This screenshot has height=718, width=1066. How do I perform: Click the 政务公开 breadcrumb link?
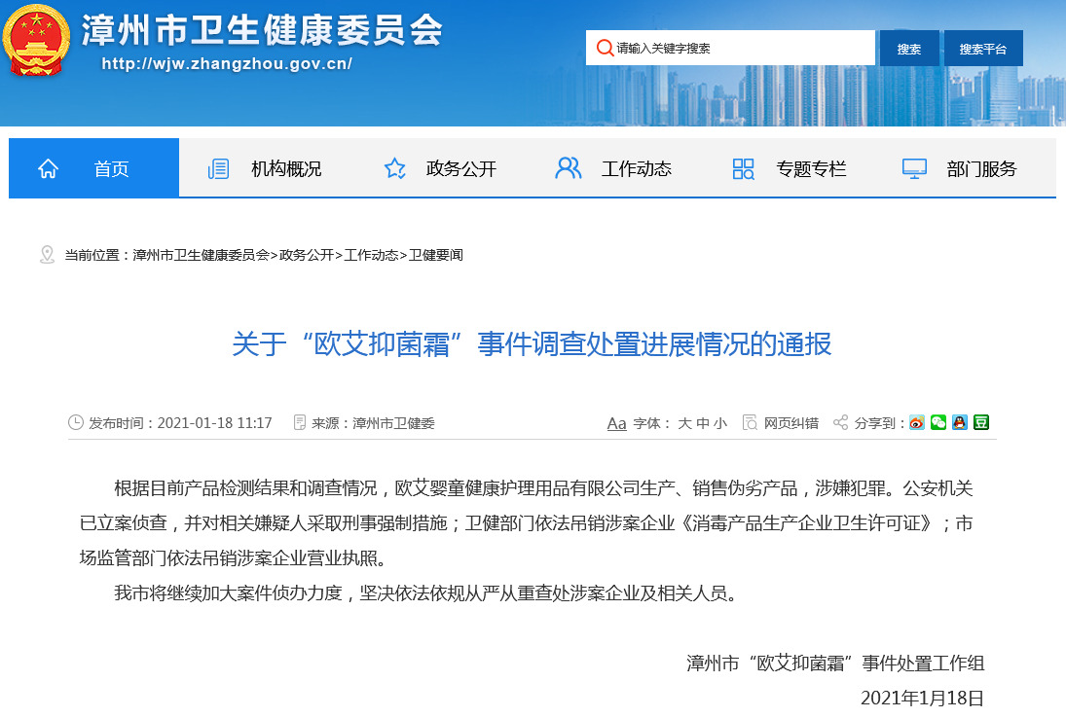click(306, 255)
